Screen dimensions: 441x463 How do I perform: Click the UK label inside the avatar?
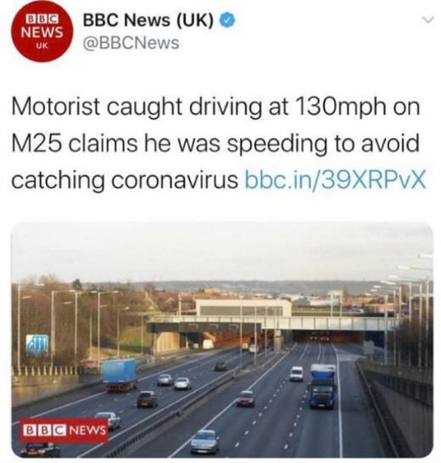42,46
